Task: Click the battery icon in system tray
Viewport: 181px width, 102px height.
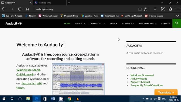Action: click(x=147, y=99)
